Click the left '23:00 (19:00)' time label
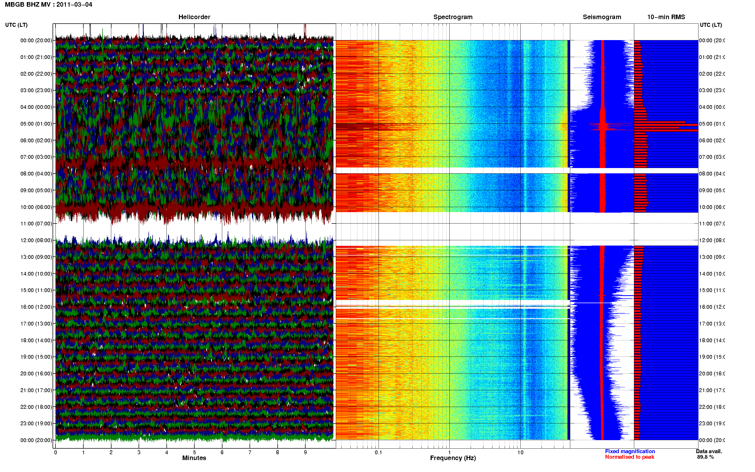The width and height of the screenshot is (755, 472). tap(36, 424)
